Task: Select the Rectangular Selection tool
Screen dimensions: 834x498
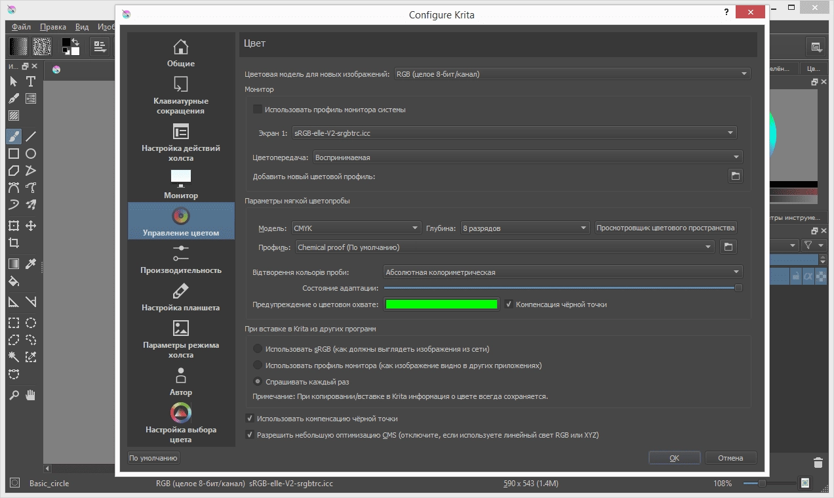Action: click(13, 323)
